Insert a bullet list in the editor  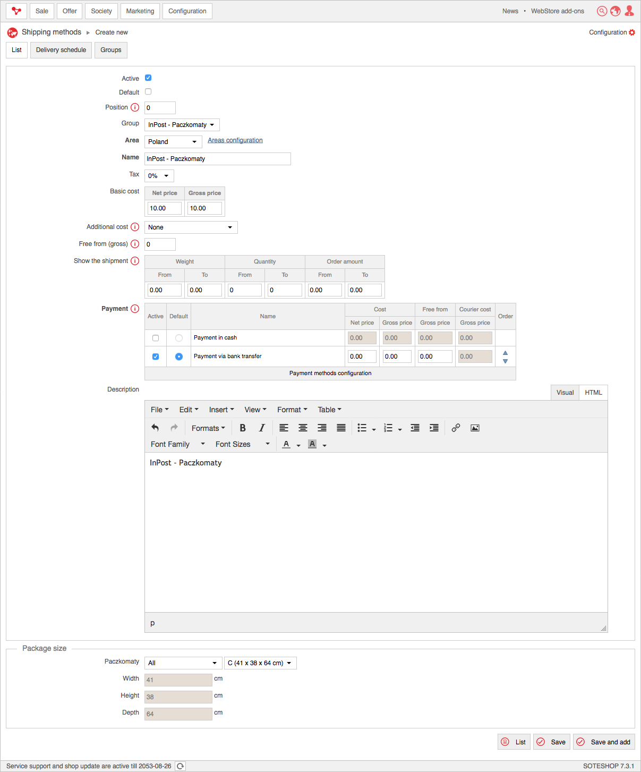(362, 428)
